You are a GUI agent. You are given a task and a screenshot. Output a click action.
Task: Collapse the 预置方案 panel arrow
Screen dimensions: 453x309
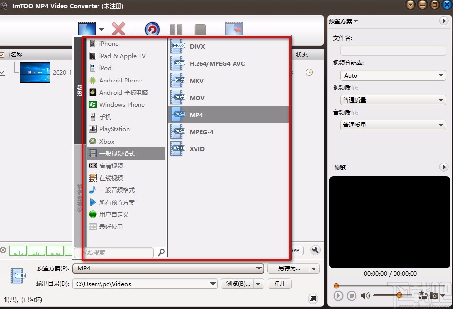click(x=444, y=21)
